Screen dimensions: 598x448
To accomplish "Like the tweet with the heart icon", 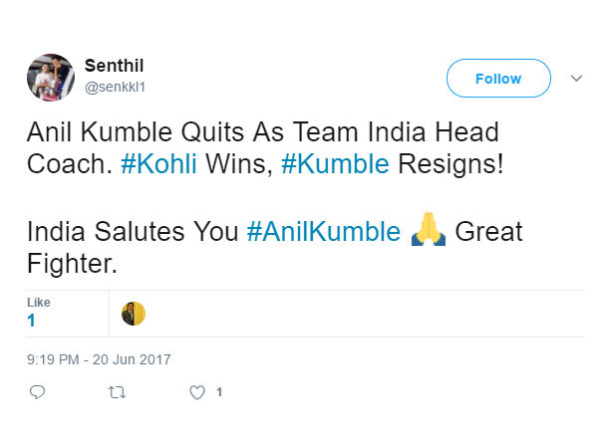I will (x=197, y=392).
